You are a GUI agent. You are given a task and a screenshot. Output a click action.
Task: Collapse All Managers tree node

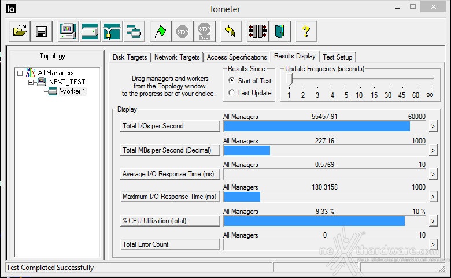tap(20, 73)
